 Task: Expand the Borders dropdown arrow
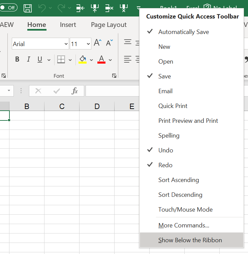click(70, 60)
